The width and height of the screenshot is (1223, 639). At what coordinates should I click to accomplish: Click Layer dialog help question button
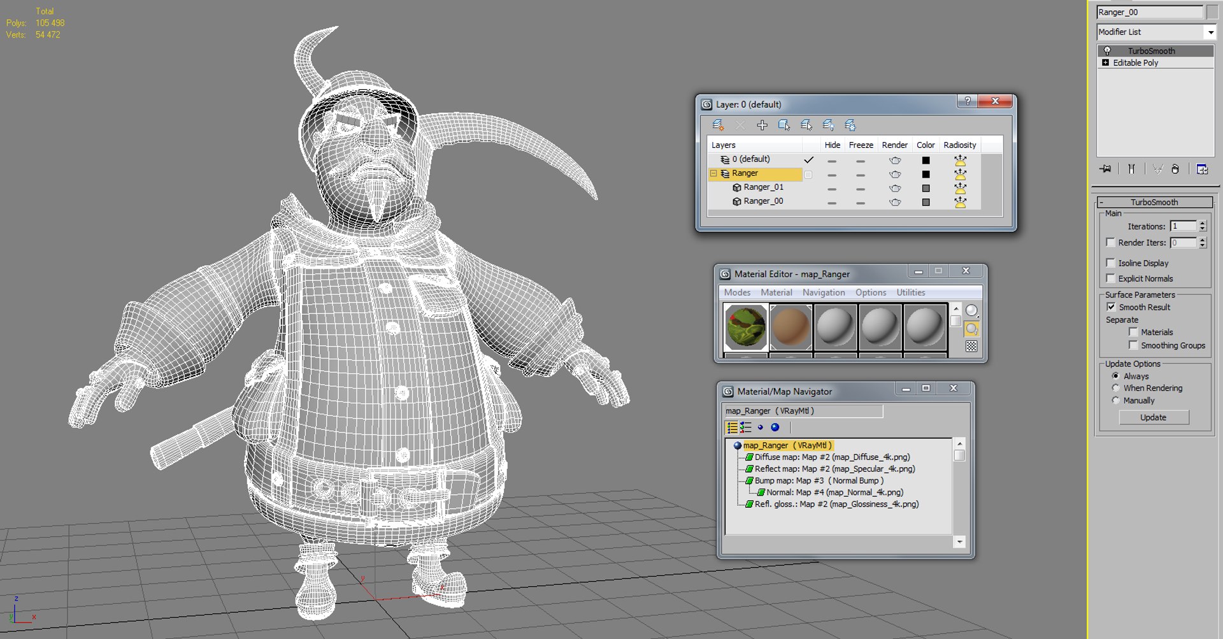pyautogui.click(x=968, y=101)
